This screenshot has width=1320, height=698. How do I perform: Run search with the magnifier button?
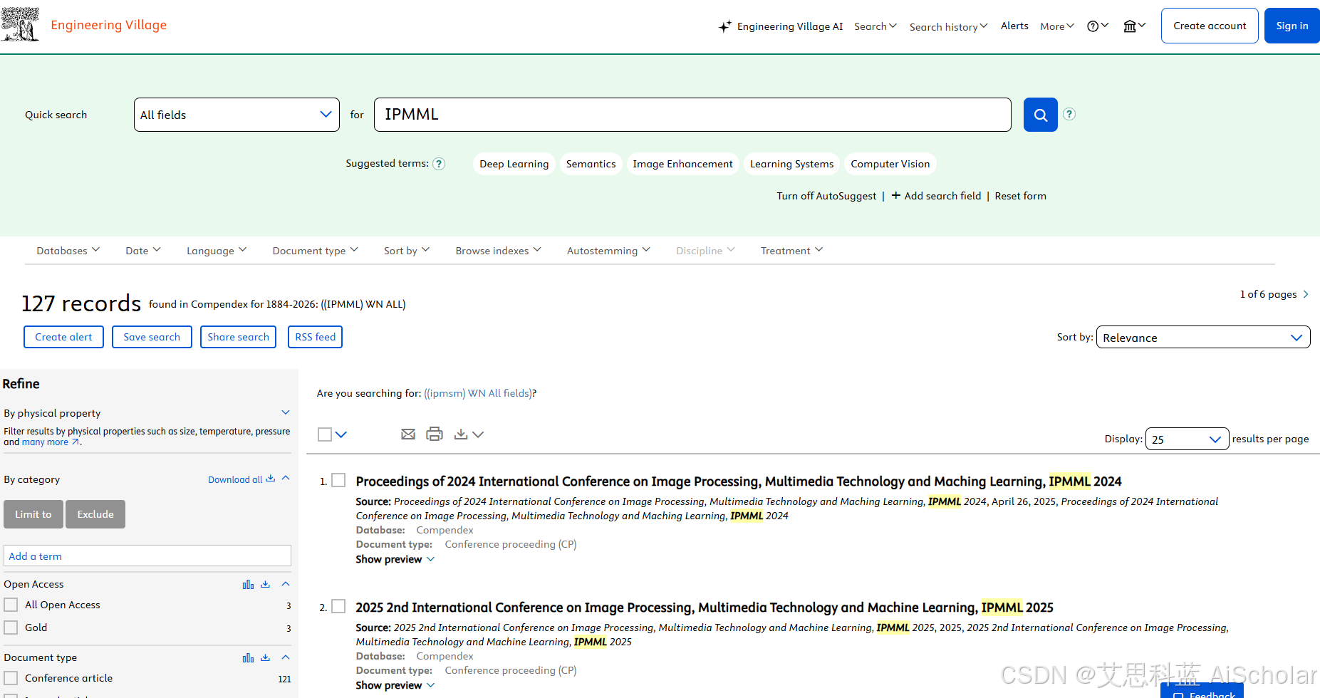(1040, 115)
